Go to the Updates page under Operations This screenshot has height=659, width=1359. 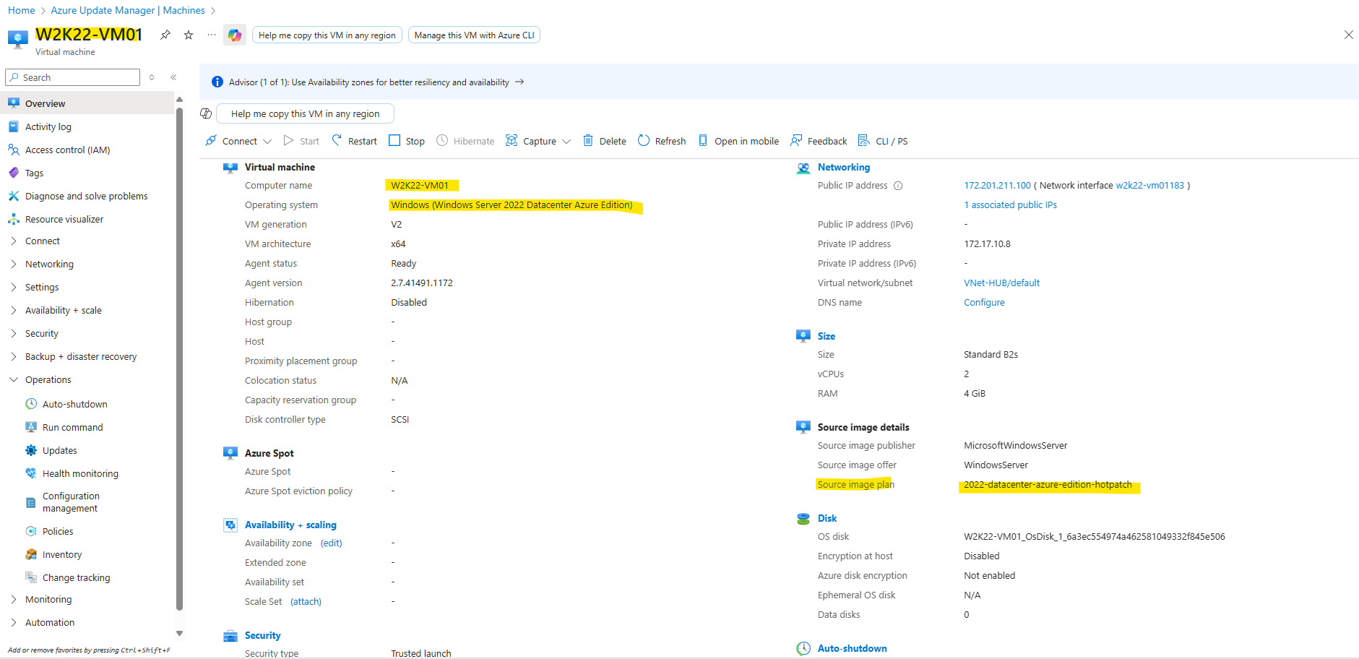pyautogui.click(x=59, y=451)
